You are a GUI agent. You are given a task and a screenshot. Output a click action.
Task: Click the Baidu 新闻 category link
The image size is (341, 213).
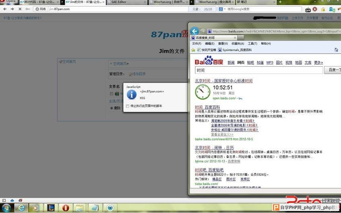tap(231, 63)
